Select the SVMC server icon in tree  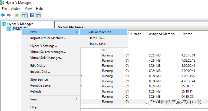[x=9, y=29]
